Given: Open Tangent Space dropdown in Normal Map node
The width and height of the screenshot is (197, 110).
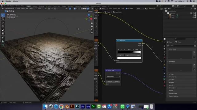Looking at the screenshot, I should [113, 76].
